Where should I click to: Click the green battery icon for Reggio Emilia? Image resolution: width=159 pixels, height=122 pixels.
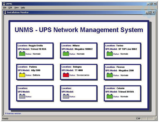pos(22,54)
